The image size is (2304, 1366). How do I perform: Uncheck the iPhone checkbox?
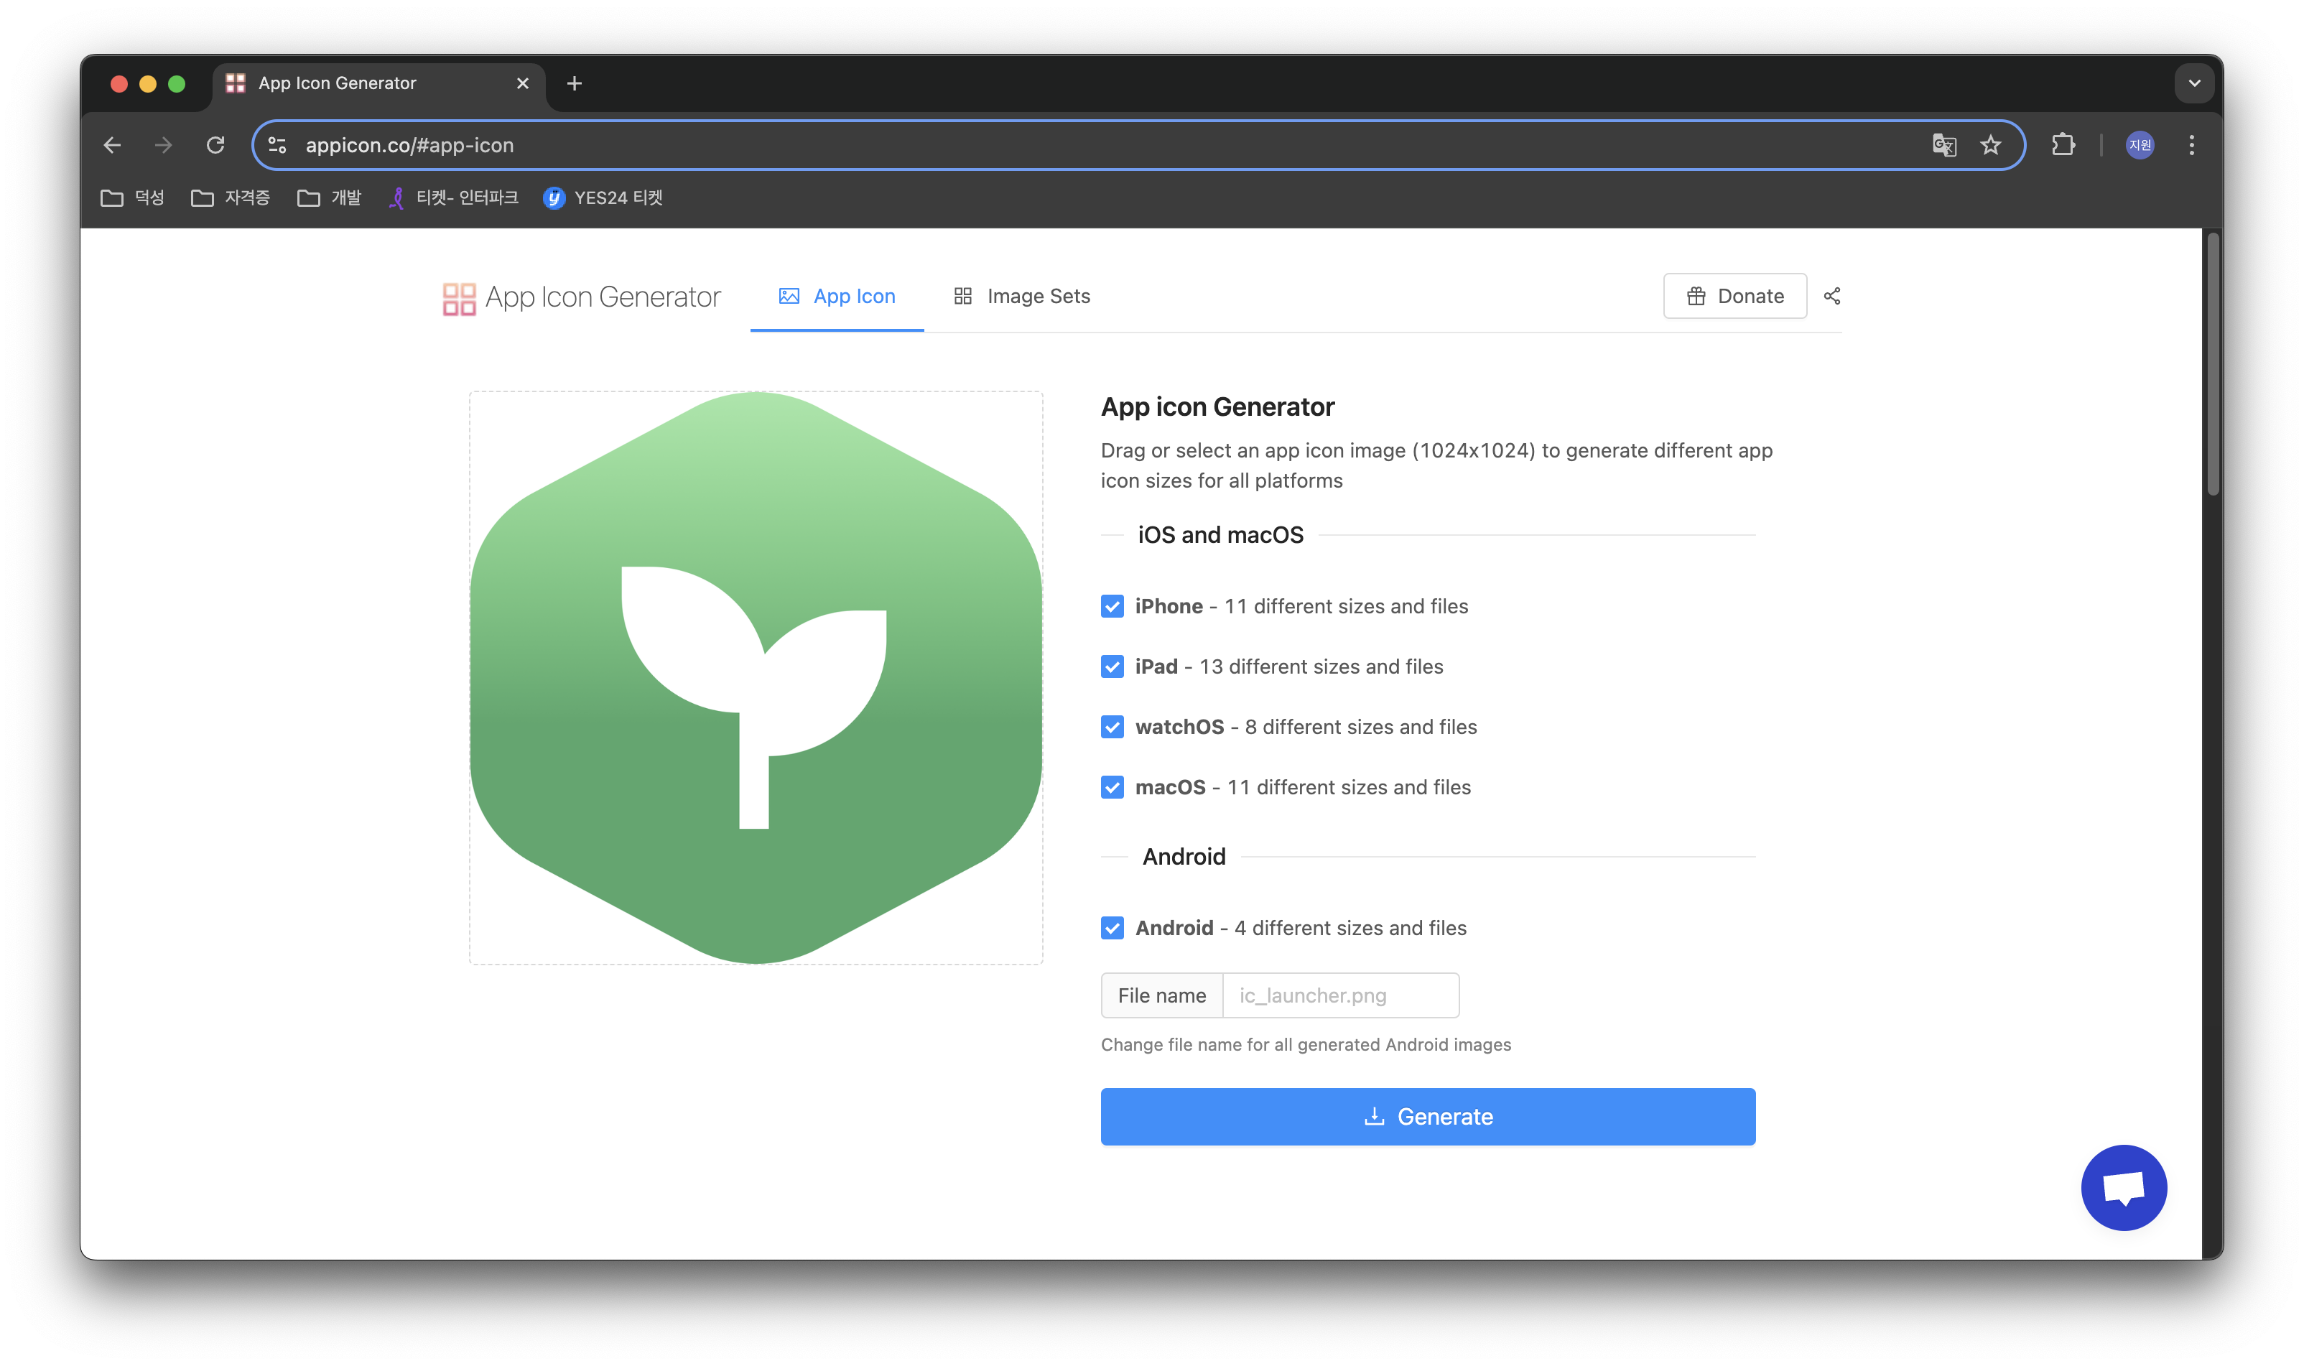pyautogui.click(x=1112, y=605)
